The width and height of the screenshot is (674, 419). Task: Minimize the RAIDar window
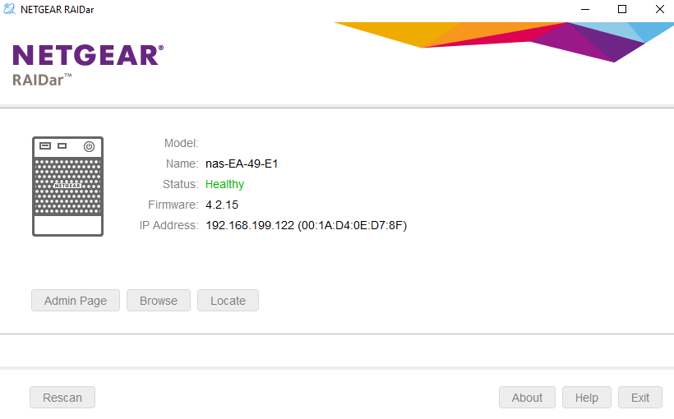point(584,10)
